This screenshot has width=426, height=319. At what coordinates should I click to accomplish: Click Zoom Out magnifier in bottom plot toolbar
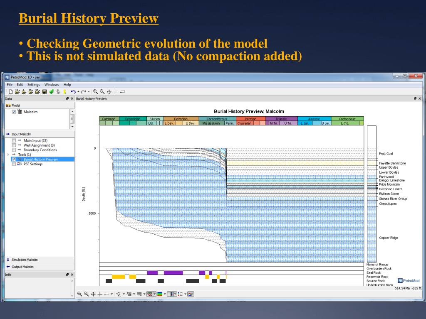[87, 294]
